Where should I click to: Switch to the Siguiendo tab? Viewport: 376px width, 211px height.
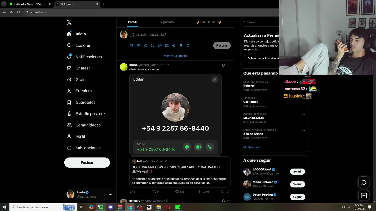pyautogui.click(x=167, y=22)
